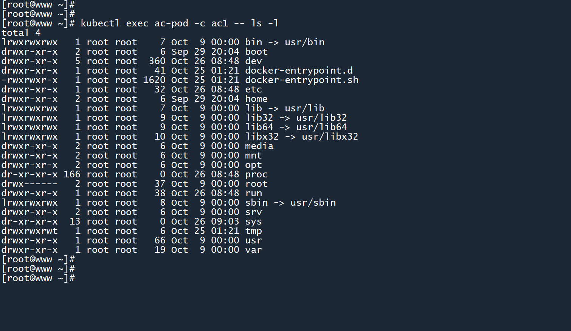Click the "total 4" output line

[21, 33]
